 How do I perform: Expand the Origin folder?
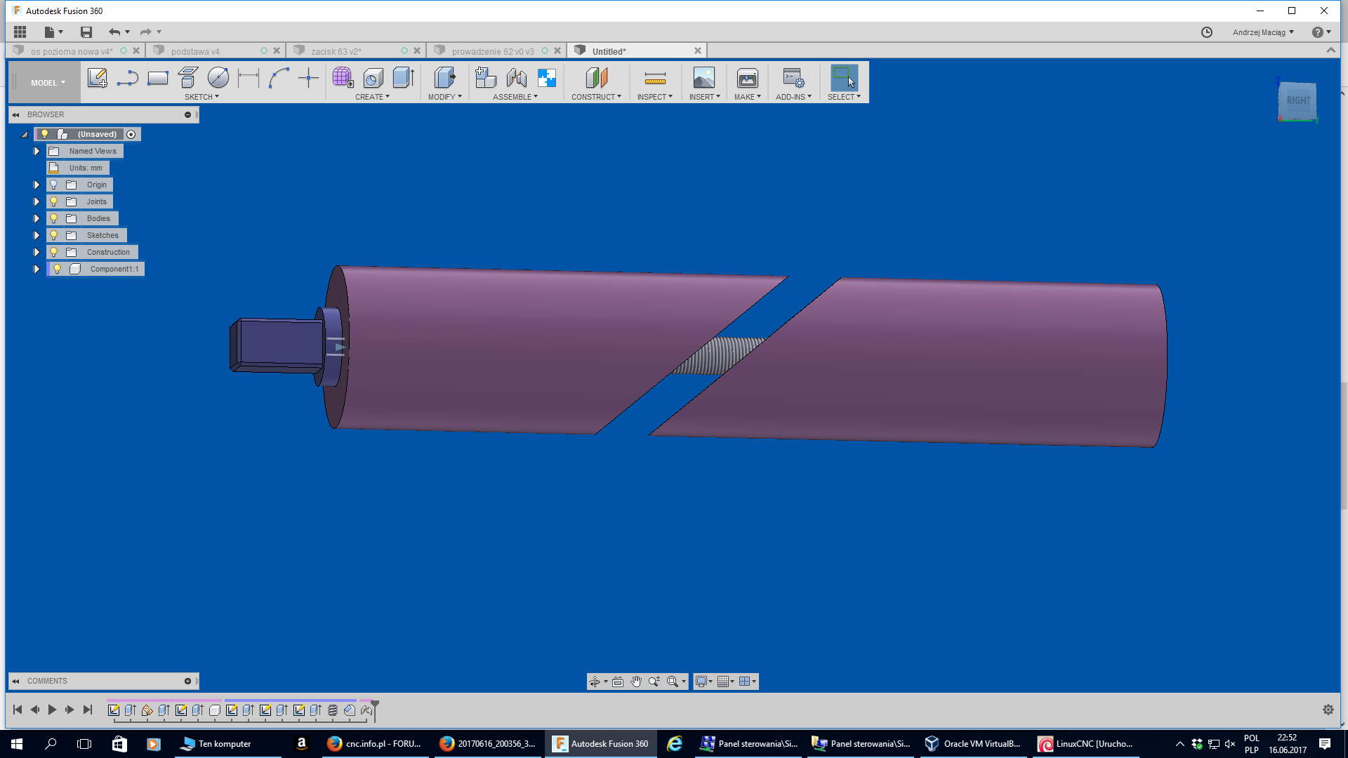37,185
